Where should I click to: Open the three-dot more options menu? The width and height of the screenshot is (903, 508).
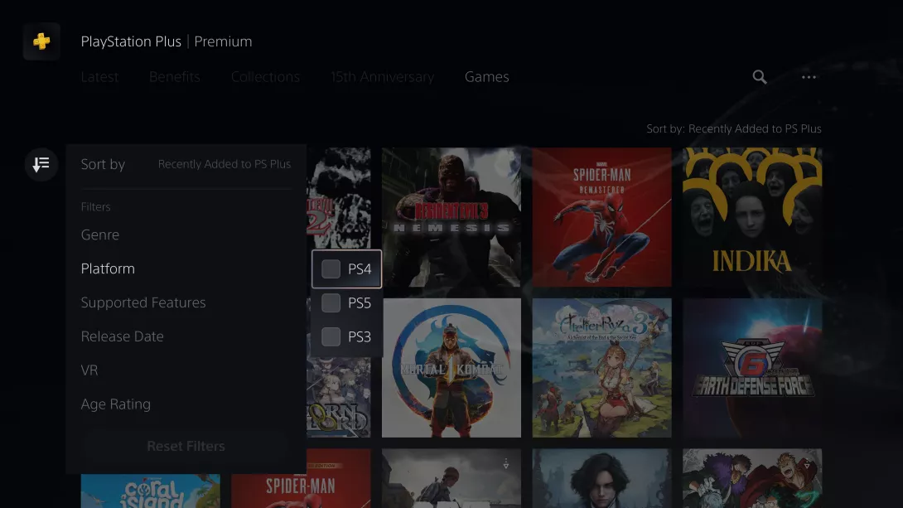pos(809,76)
